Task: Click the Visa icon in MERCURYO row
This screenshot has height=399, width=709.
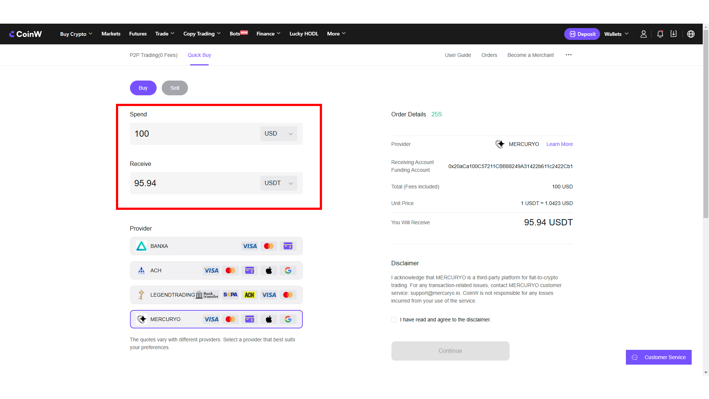Action: click(x=211, y=319)
